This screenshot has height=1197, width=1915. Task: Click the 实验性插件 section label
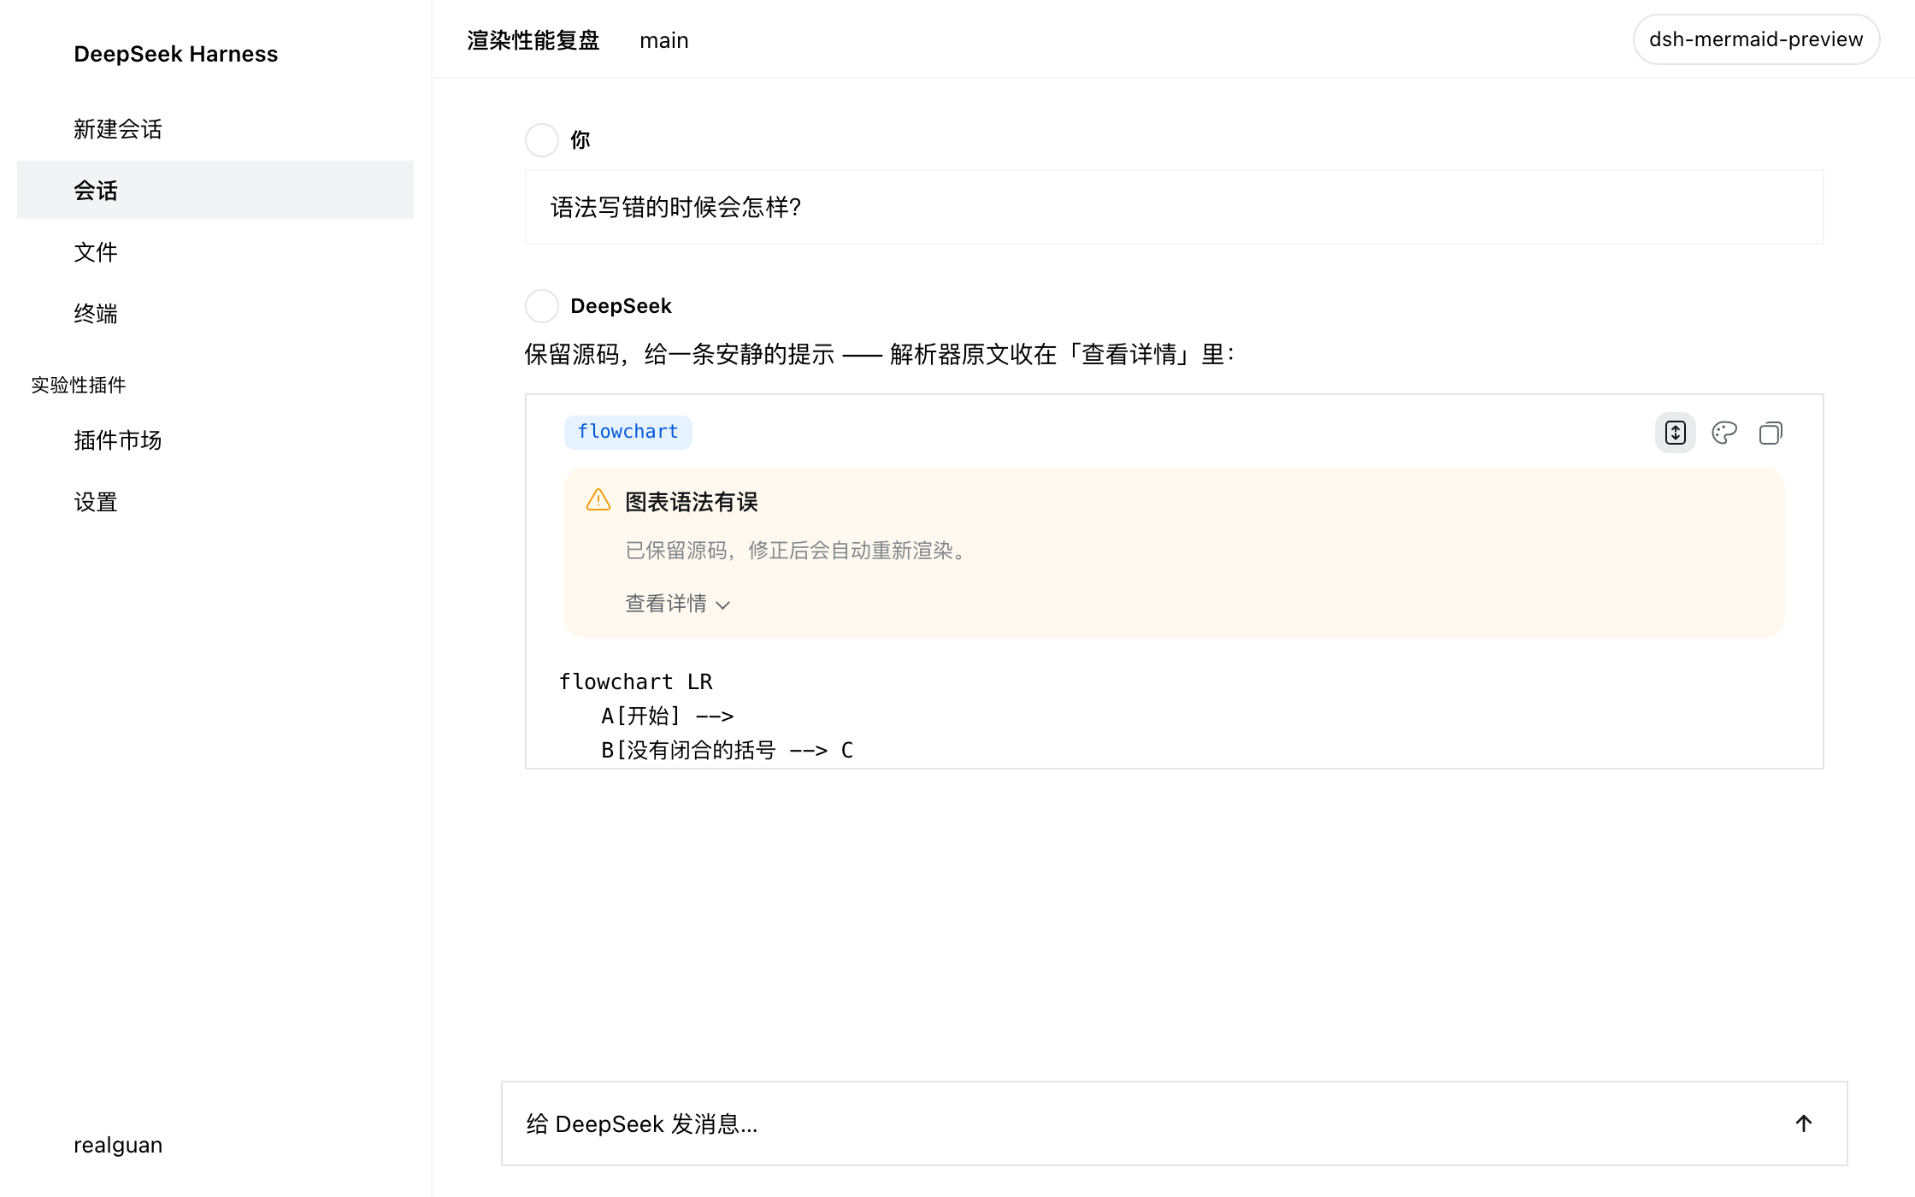pyautogui.click(x=79, y=385)
